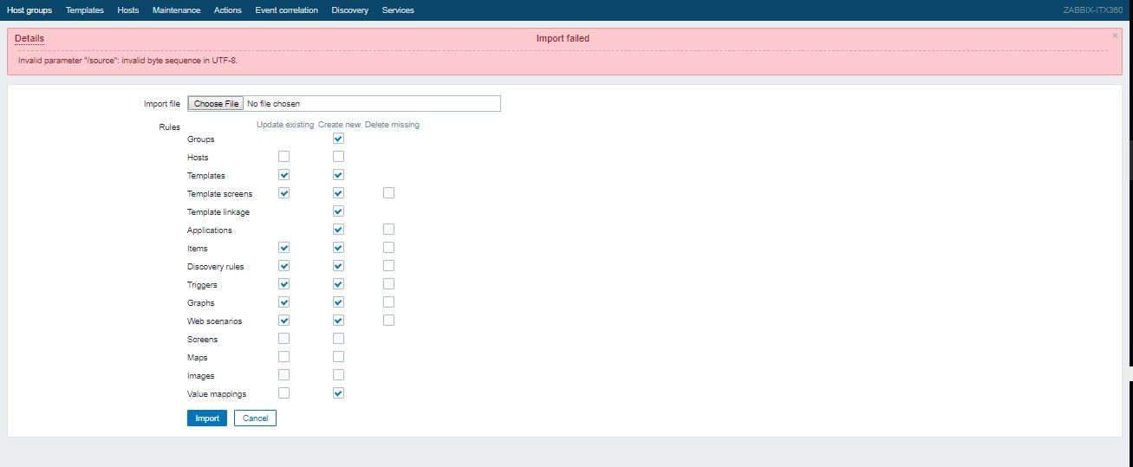The height and width of the screenshot is (467, 1133).
Task: Enable Update existing for Maps
Action: pyautogui.click(x=283, y=357)
